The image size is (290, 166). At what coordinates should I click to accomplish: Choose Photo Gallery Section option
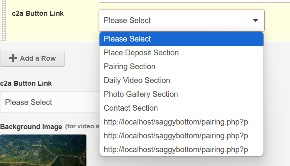(181, 94)
